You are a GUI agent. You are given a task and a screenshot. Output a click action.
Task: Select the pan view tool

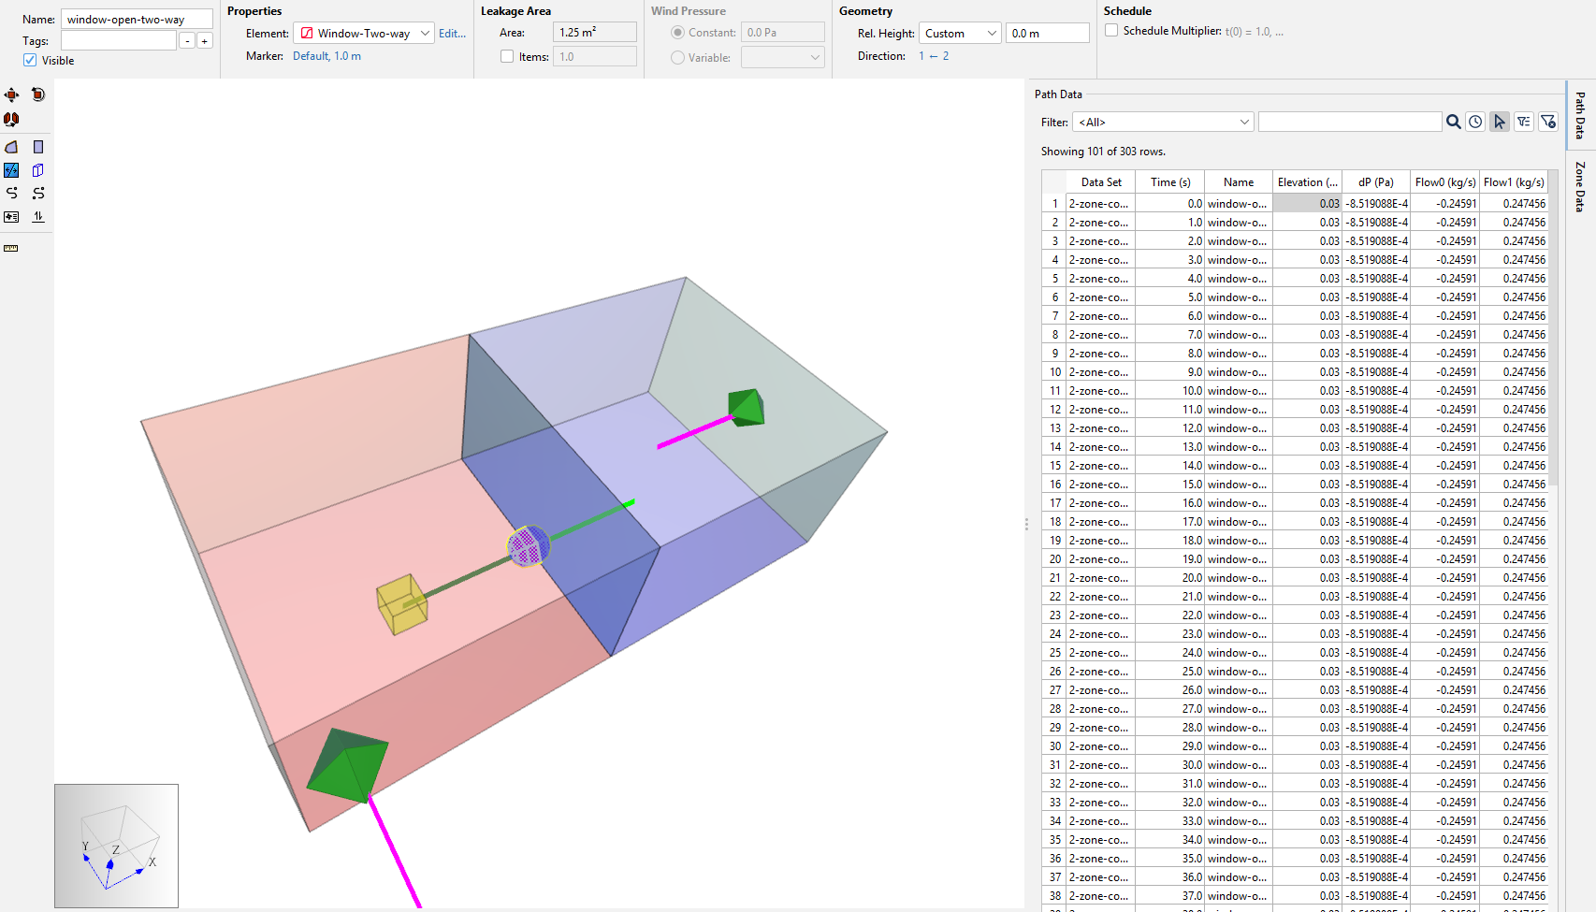[x=11, y=94]
